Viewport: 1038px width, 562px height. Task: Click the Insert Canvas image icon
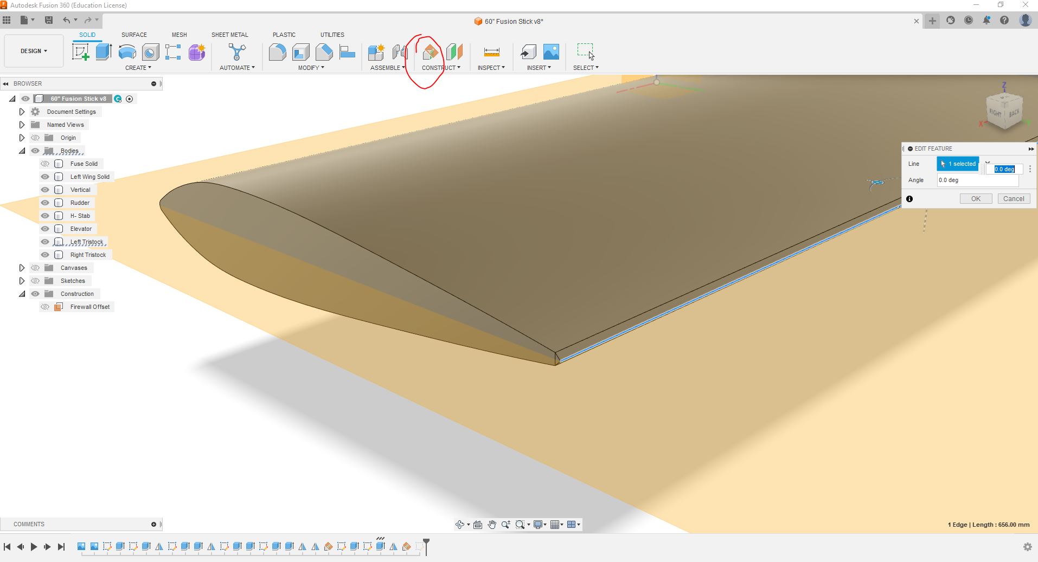coord(551,52)
